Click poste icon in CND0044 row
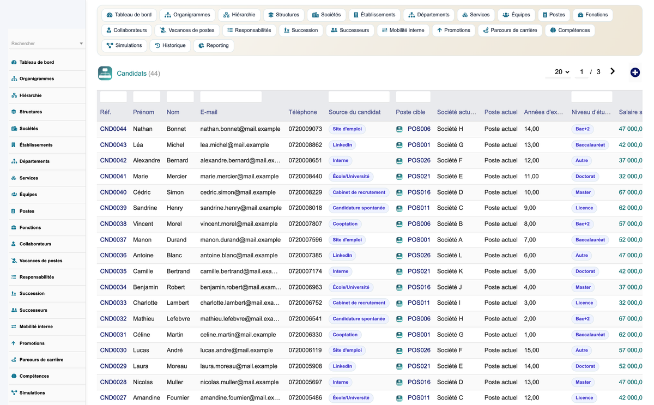 click(399, 129)
